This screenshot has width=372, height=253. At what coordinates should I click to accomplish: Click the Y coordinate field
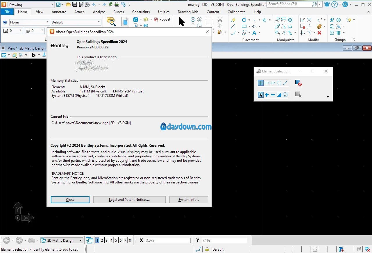224,240
